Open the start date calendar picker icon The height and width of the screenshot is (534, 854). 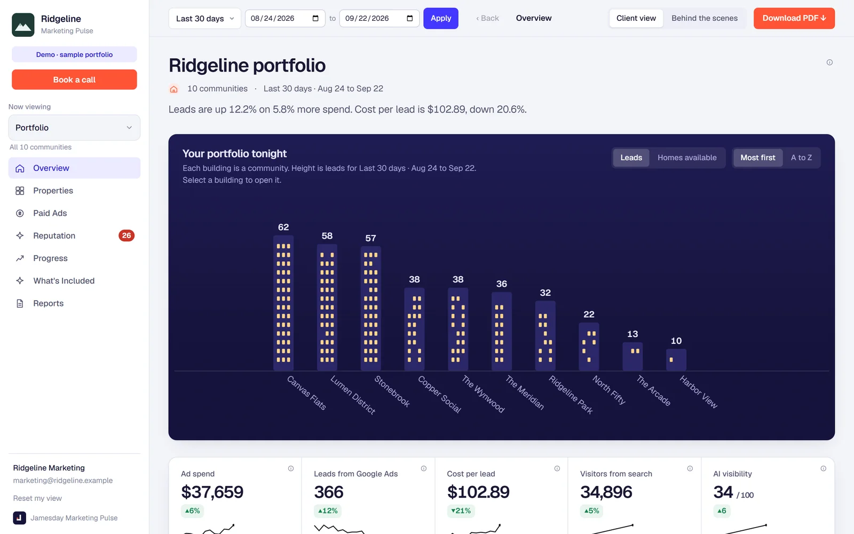(x=315, y=18)
